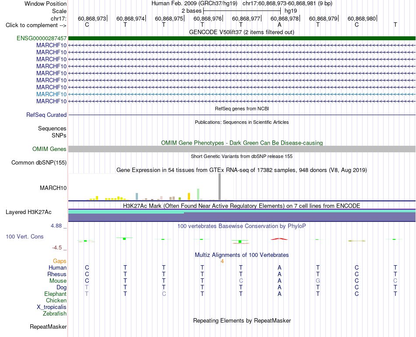The height and width of the screenshot is (337, 416).
Task: Click the -4.5 PhyloP lower scale value
Action: pyautogui.click(x=57, y=248)
